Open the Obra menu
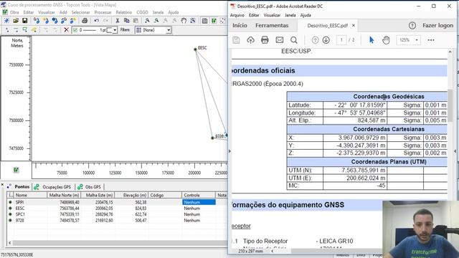This screenshot has width=459, height=258. 14,12
